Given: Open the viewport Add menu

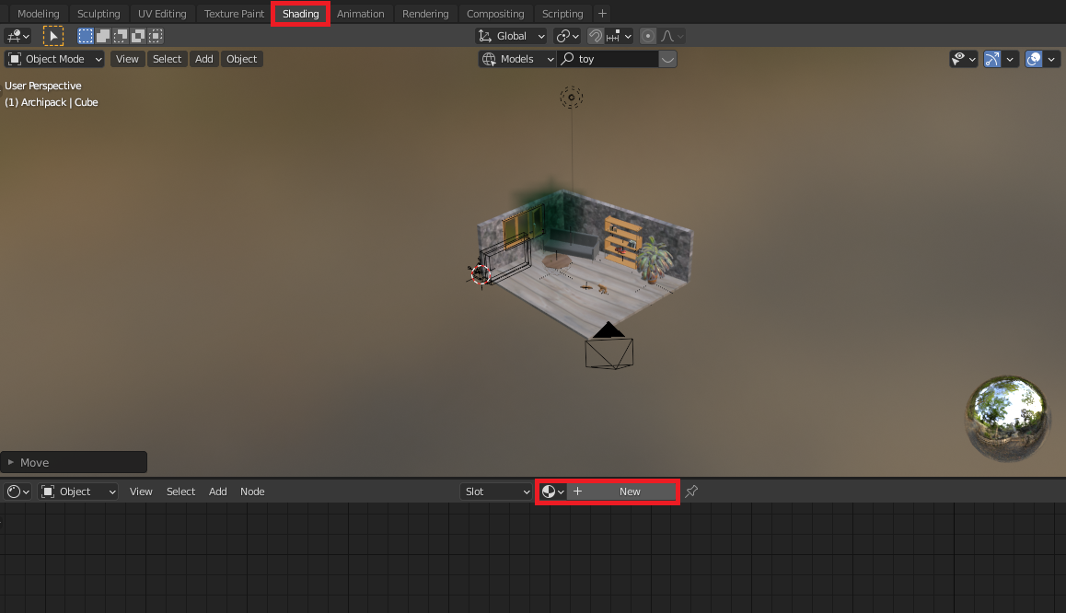Looking at the screenshot, I should (204, 59).
